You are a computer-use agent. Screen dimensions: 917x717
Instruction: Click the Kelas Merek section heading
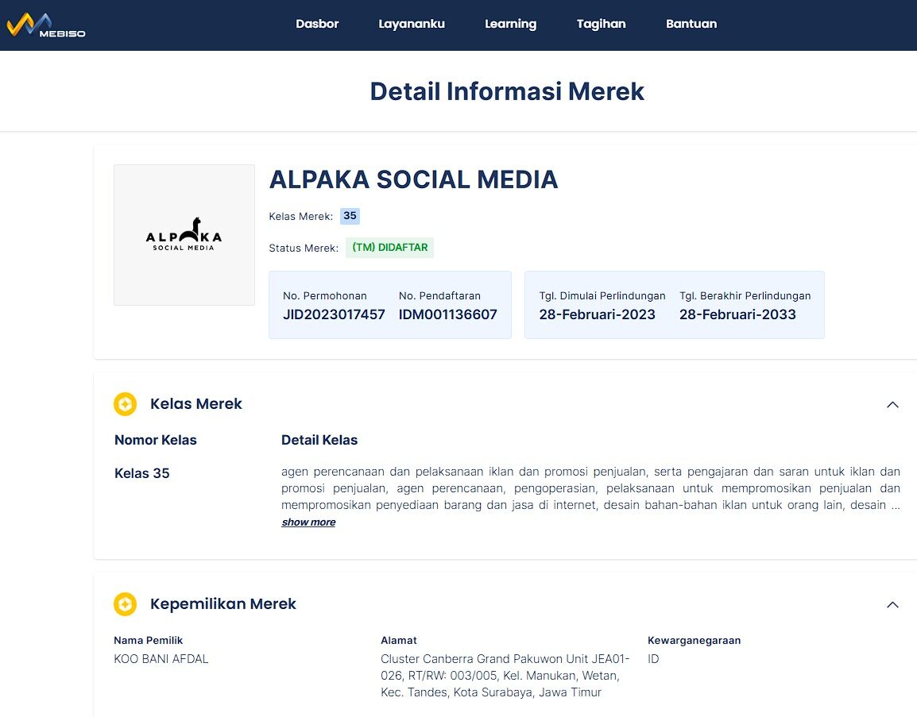(x=196, y=404)
